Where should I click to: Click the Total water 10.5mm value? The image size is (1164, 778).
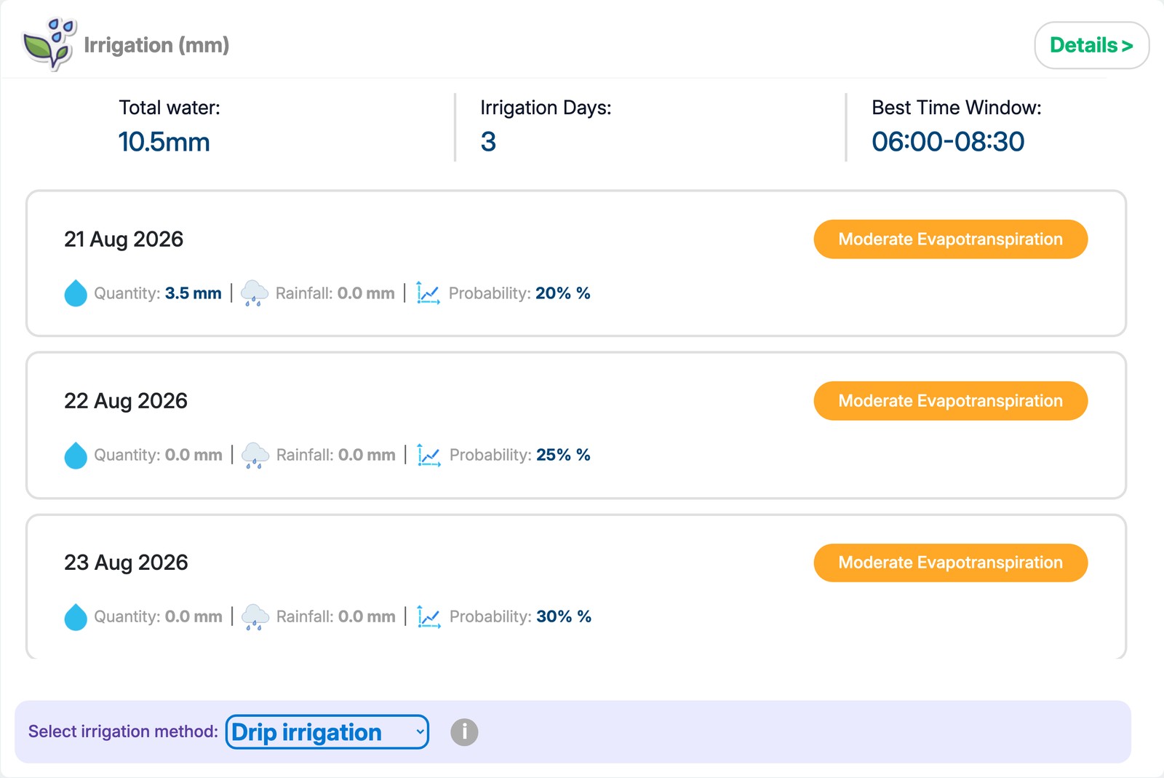(x=164, y=142)
